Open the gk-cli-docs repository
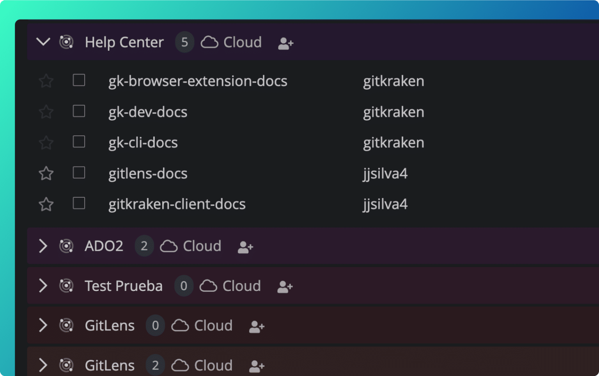Screen dimensions: 599x376 tap(143, 142)
